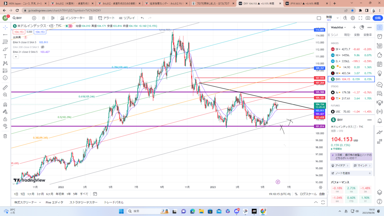Open the hotlists flame icon panel
Image resolution: width=384 pixels, height=216 pixels.
tap(380, 55)
